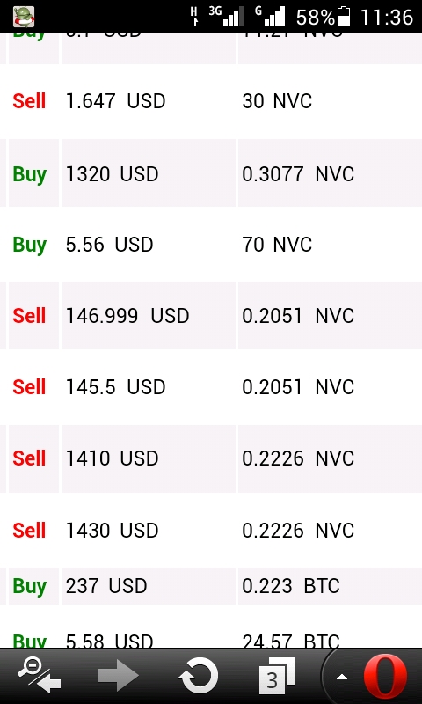Tap the 1410 USD price cell
This screenshot has width=422, height=704.
point(149,458)
